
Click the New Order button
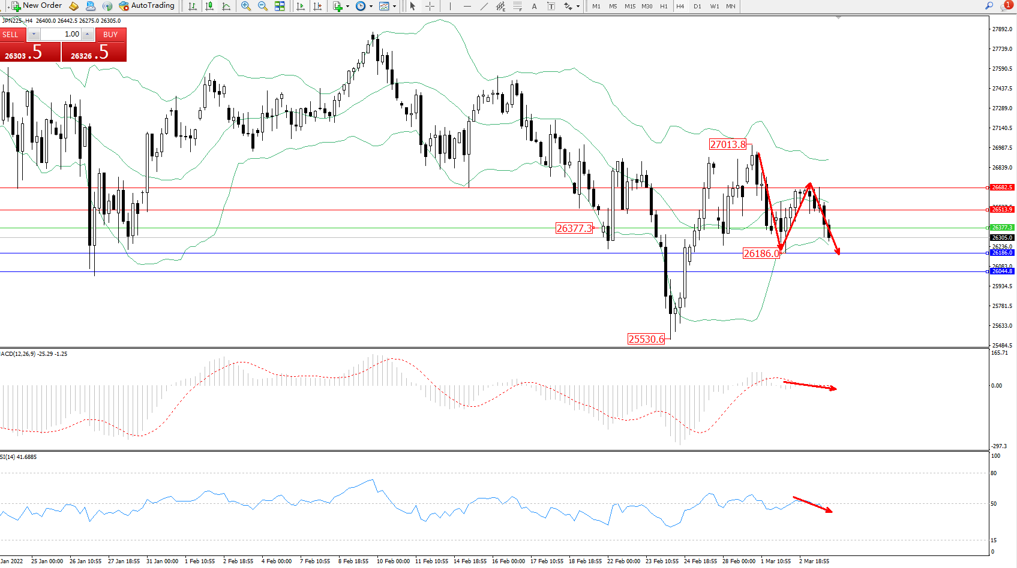[36, 6]
